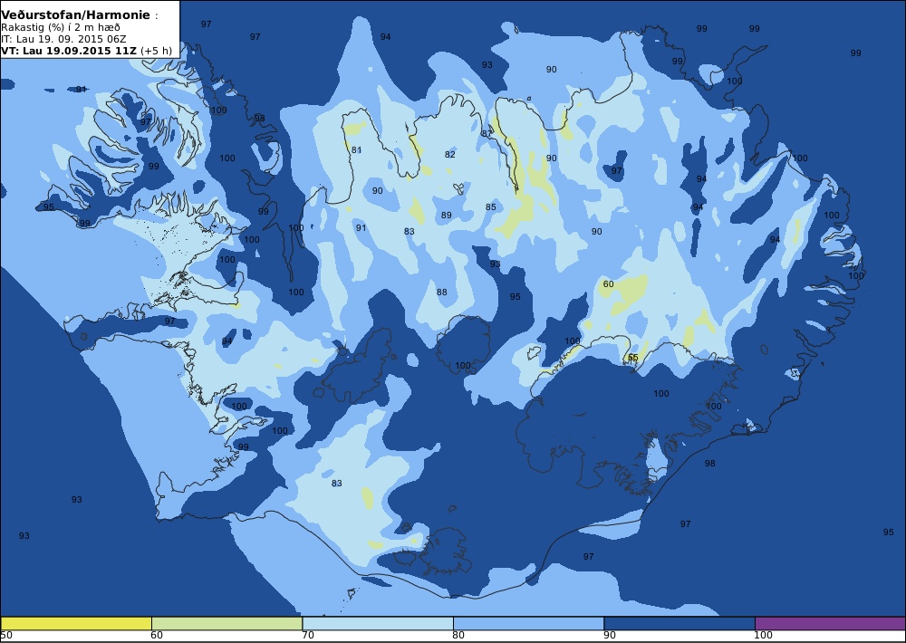
Task: Select the dark blue 90–100 legend segment
Action: pyautogui.click(x=679, y=623)
